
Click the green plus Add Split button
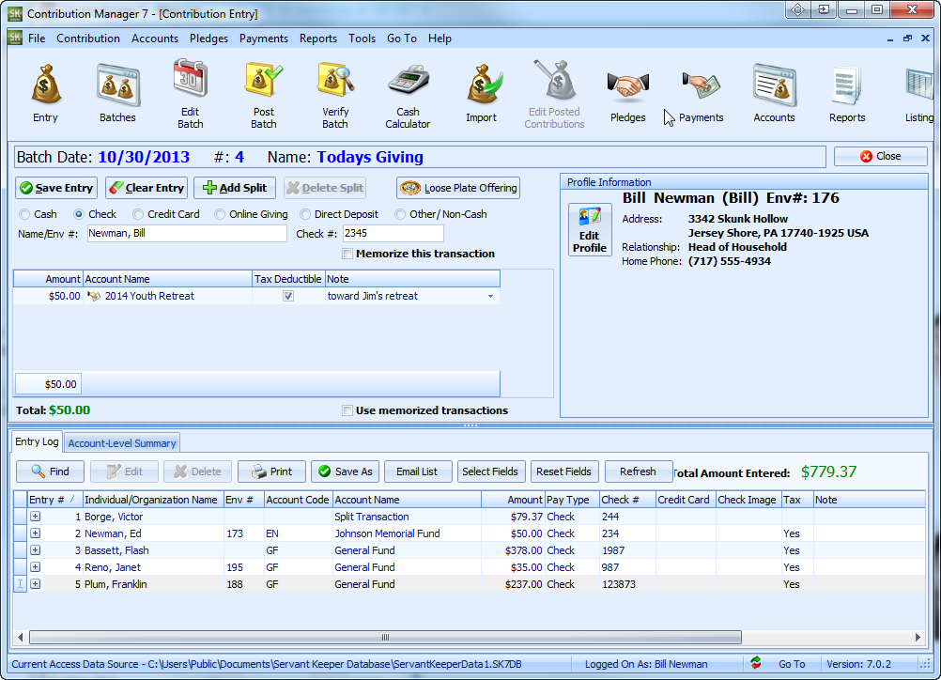(235, 188)
